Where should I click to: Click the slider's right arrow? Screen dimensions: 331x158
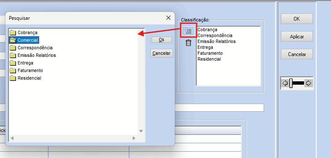tap(308, 83)
